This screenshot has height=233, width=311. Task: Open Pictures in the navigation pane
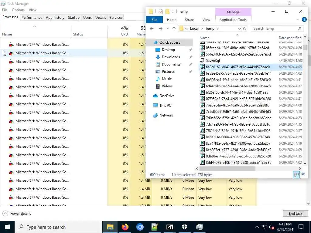pyautogui.click(x=168, y=72)
